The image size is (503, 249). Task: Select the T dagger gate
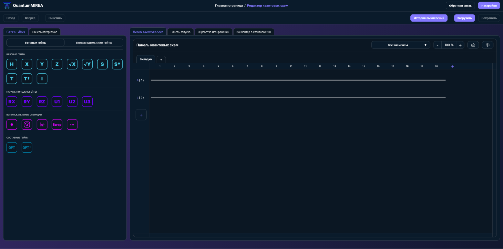click(27, 79)
